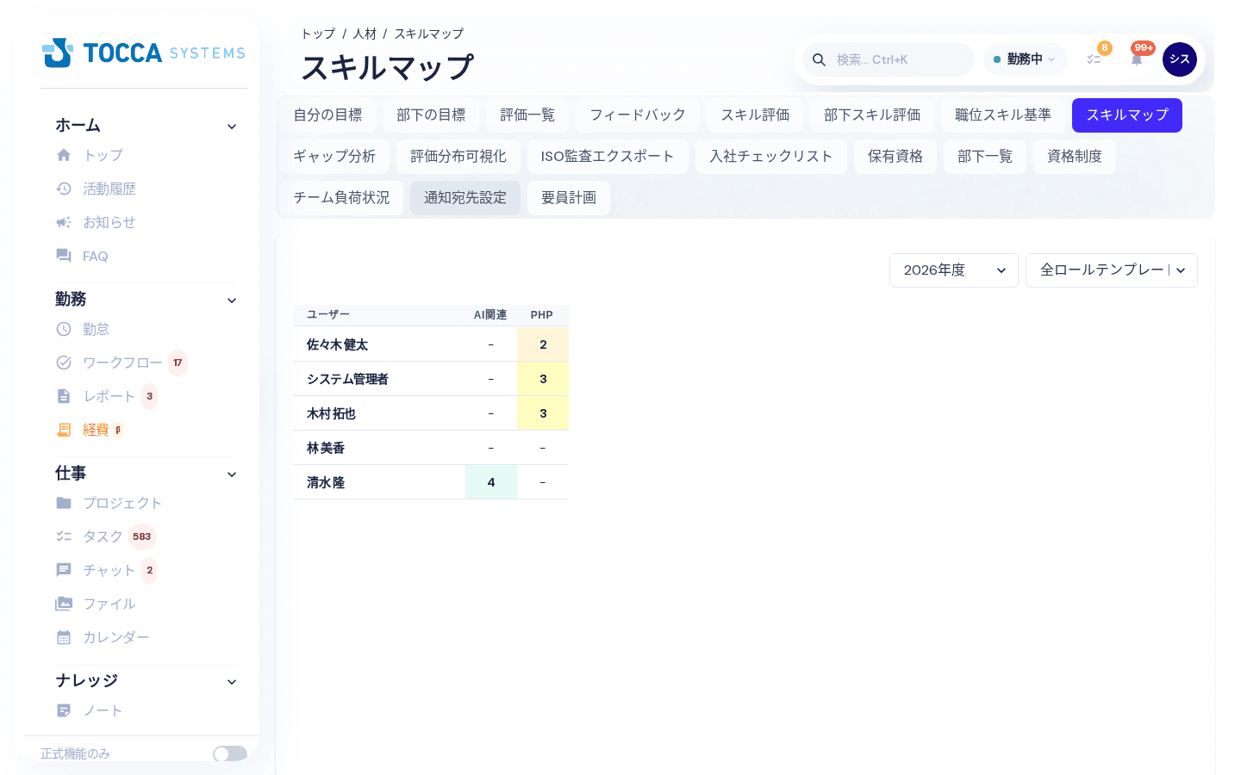Click the 検索 search field
This screenshot has width=1241, height=775.
[889, 59]
